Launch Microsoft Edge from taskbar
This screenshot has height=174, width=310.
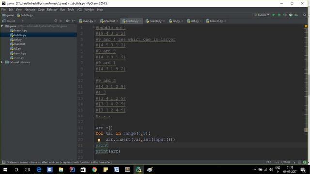coord(39,170)
